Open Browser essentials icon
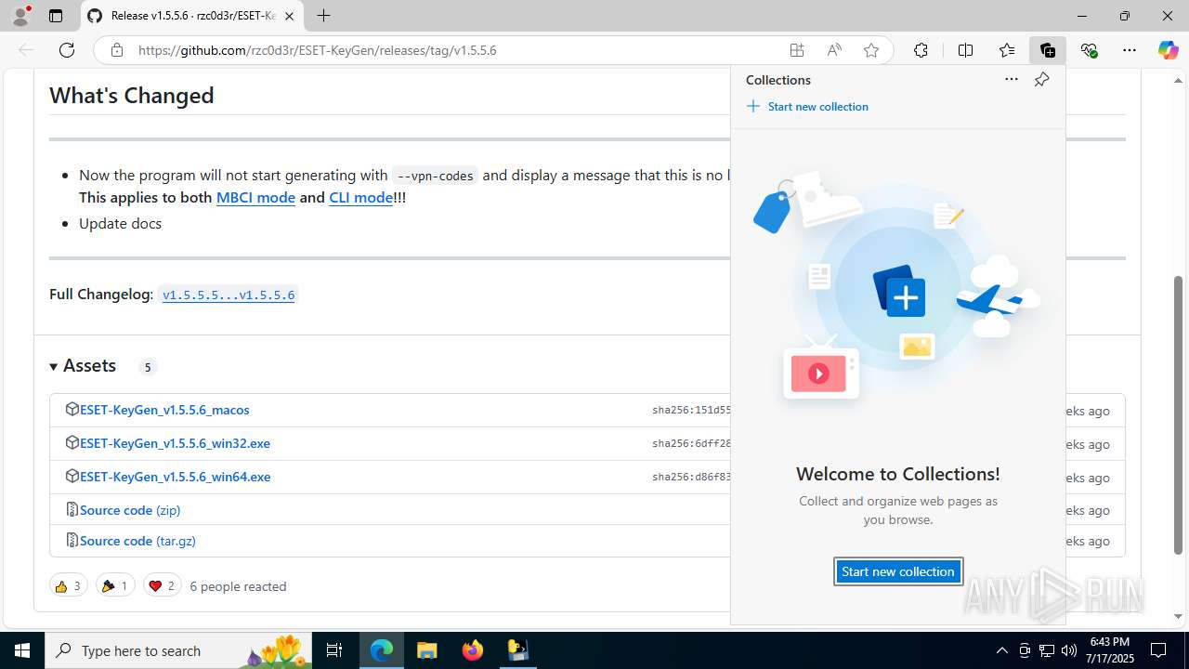This screenshot has height=669, width=1189. pyautogui.click(x=1090, y=50)
